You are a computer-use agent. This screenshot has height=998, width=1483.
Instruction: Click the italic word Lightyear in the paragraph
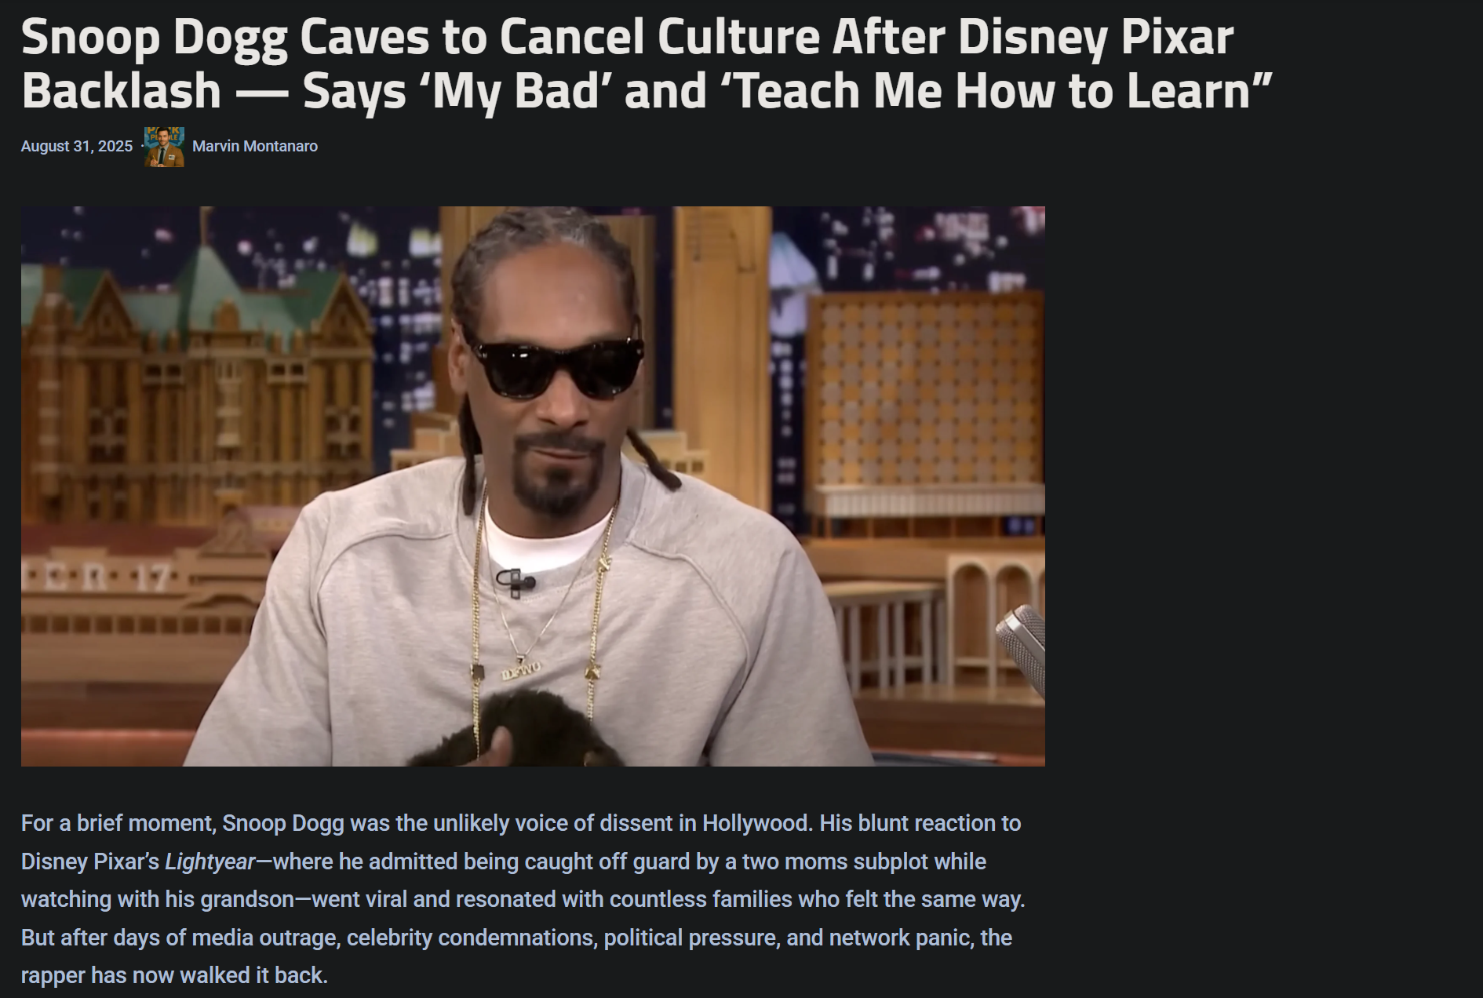[x=210, y=861]
